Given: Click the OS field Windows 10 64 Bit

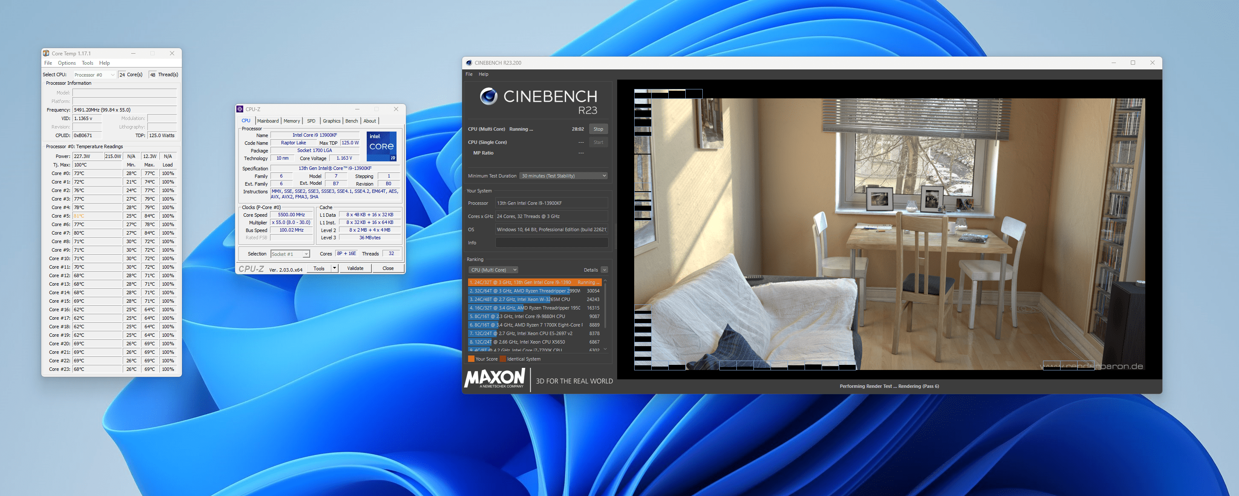Looking at the screenshot, I should [x=552, y=230].
